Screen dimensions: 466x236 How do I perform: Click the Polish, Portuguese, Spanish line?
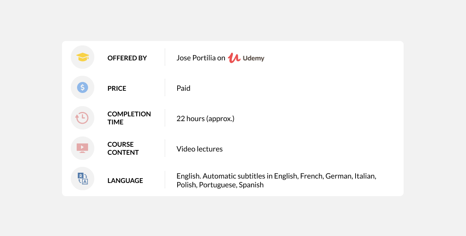point(220,185)
